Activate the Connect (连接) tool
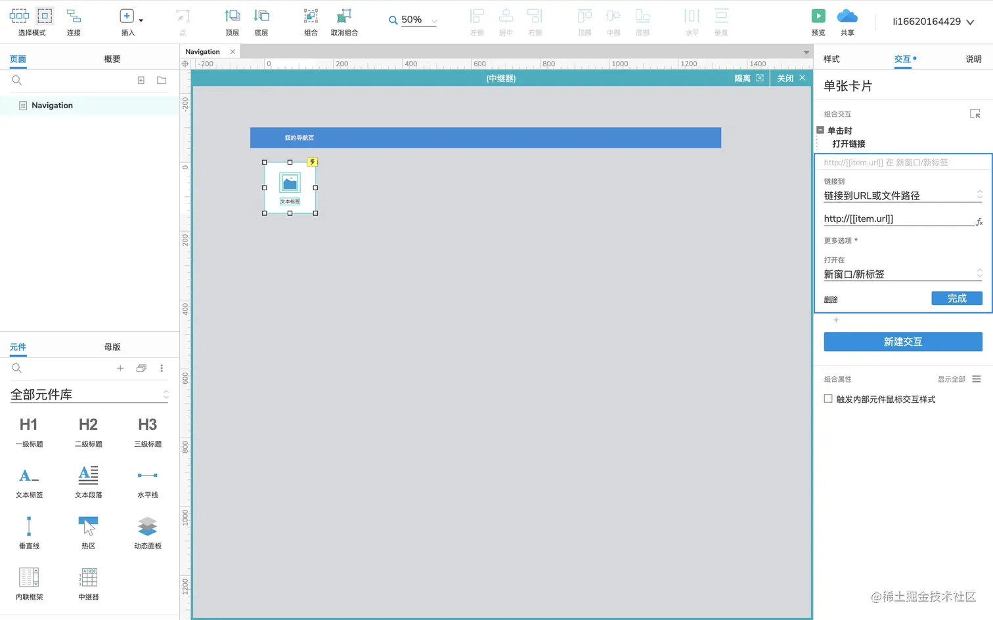 point(74,22)
